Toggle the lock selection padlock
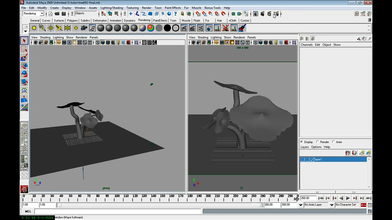This screenshot has height=220, width=392. click(182, 14)
